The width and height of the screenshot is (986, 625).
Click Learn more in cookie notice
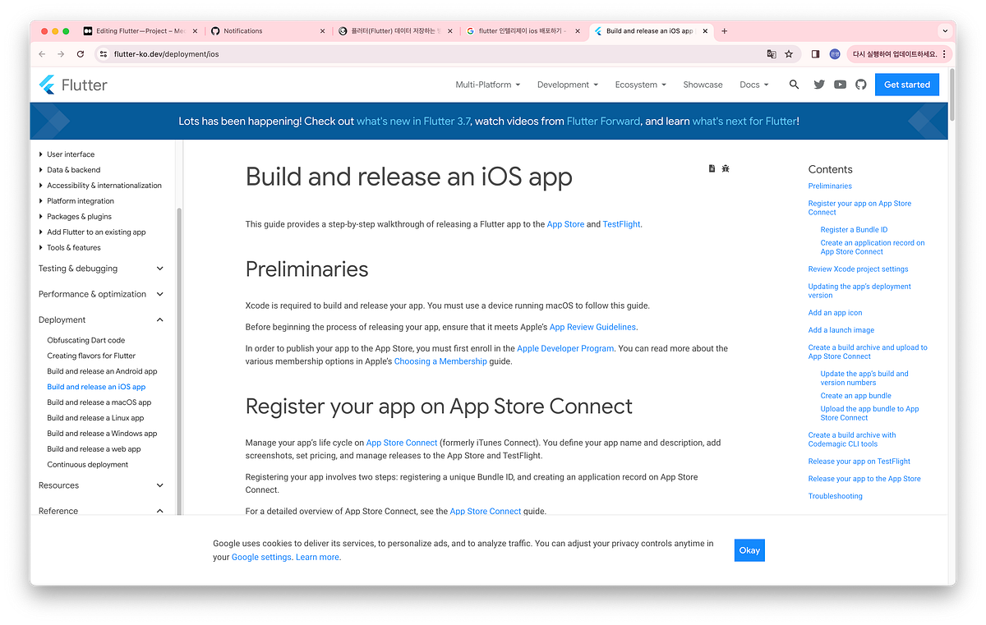pyautogui.click(x=317, y=557)
